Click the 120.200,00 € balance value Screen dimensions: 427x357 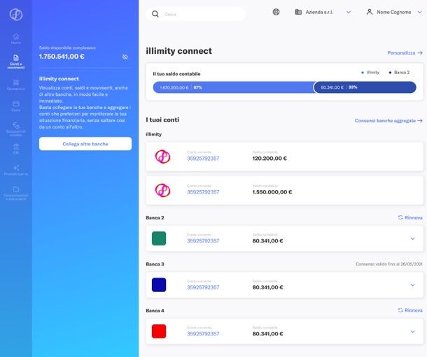coord(269,159)
